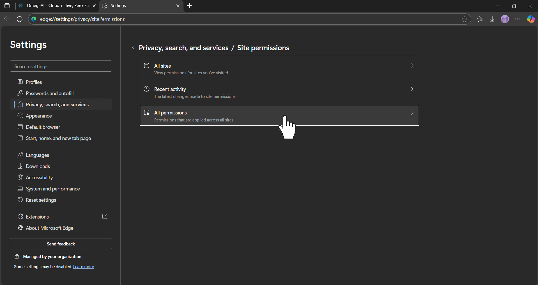538x285 pixels.
Task: Open the Learn more link
Action: (84, 267)
